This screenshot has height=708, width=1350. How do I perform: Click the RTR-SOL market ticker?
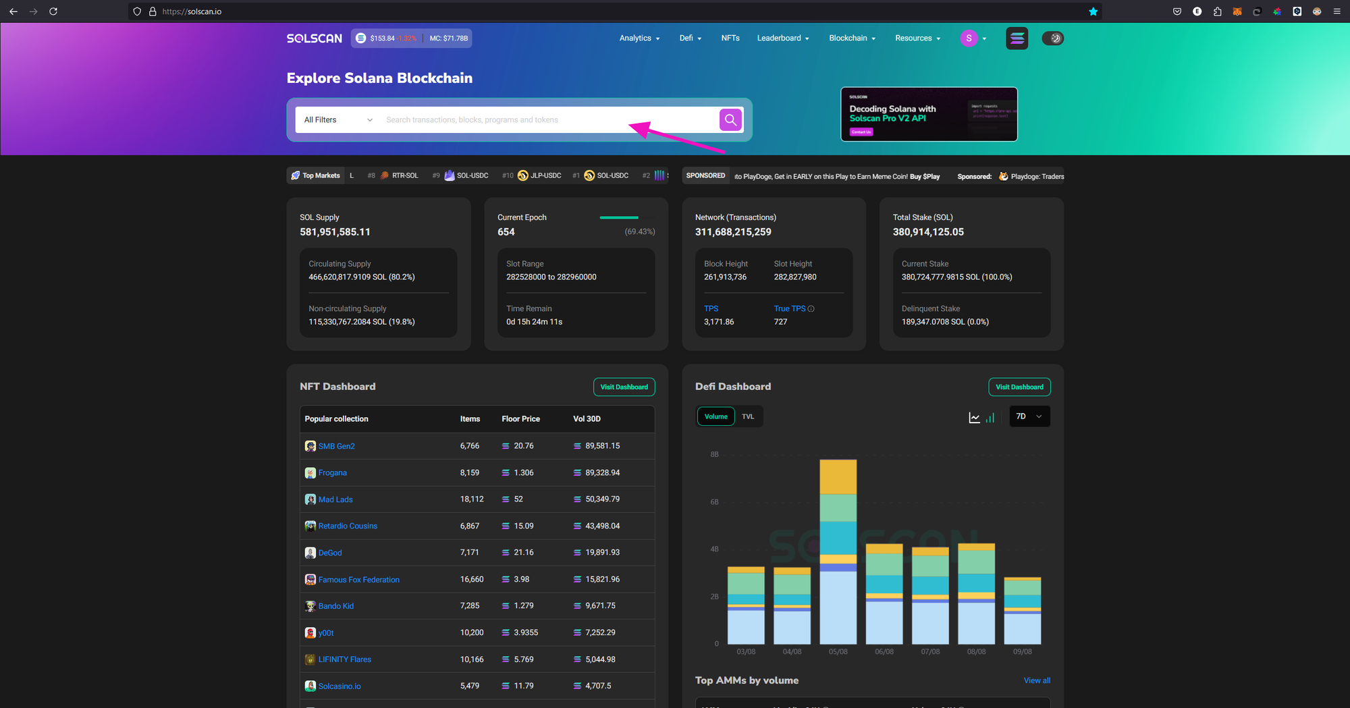399,175
